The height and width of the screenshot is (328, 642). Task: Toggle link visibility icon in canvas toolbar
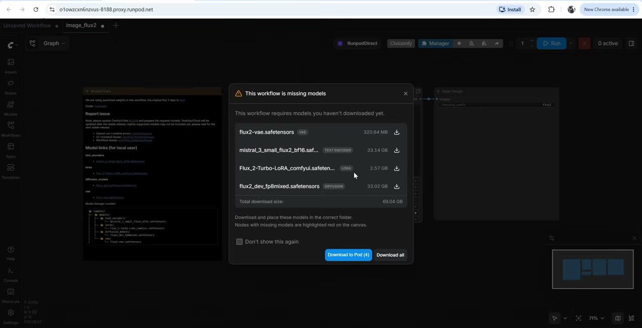(x=631, y=318)
